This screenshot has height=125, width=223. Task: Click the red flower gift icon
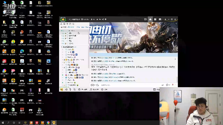(173, 85)
